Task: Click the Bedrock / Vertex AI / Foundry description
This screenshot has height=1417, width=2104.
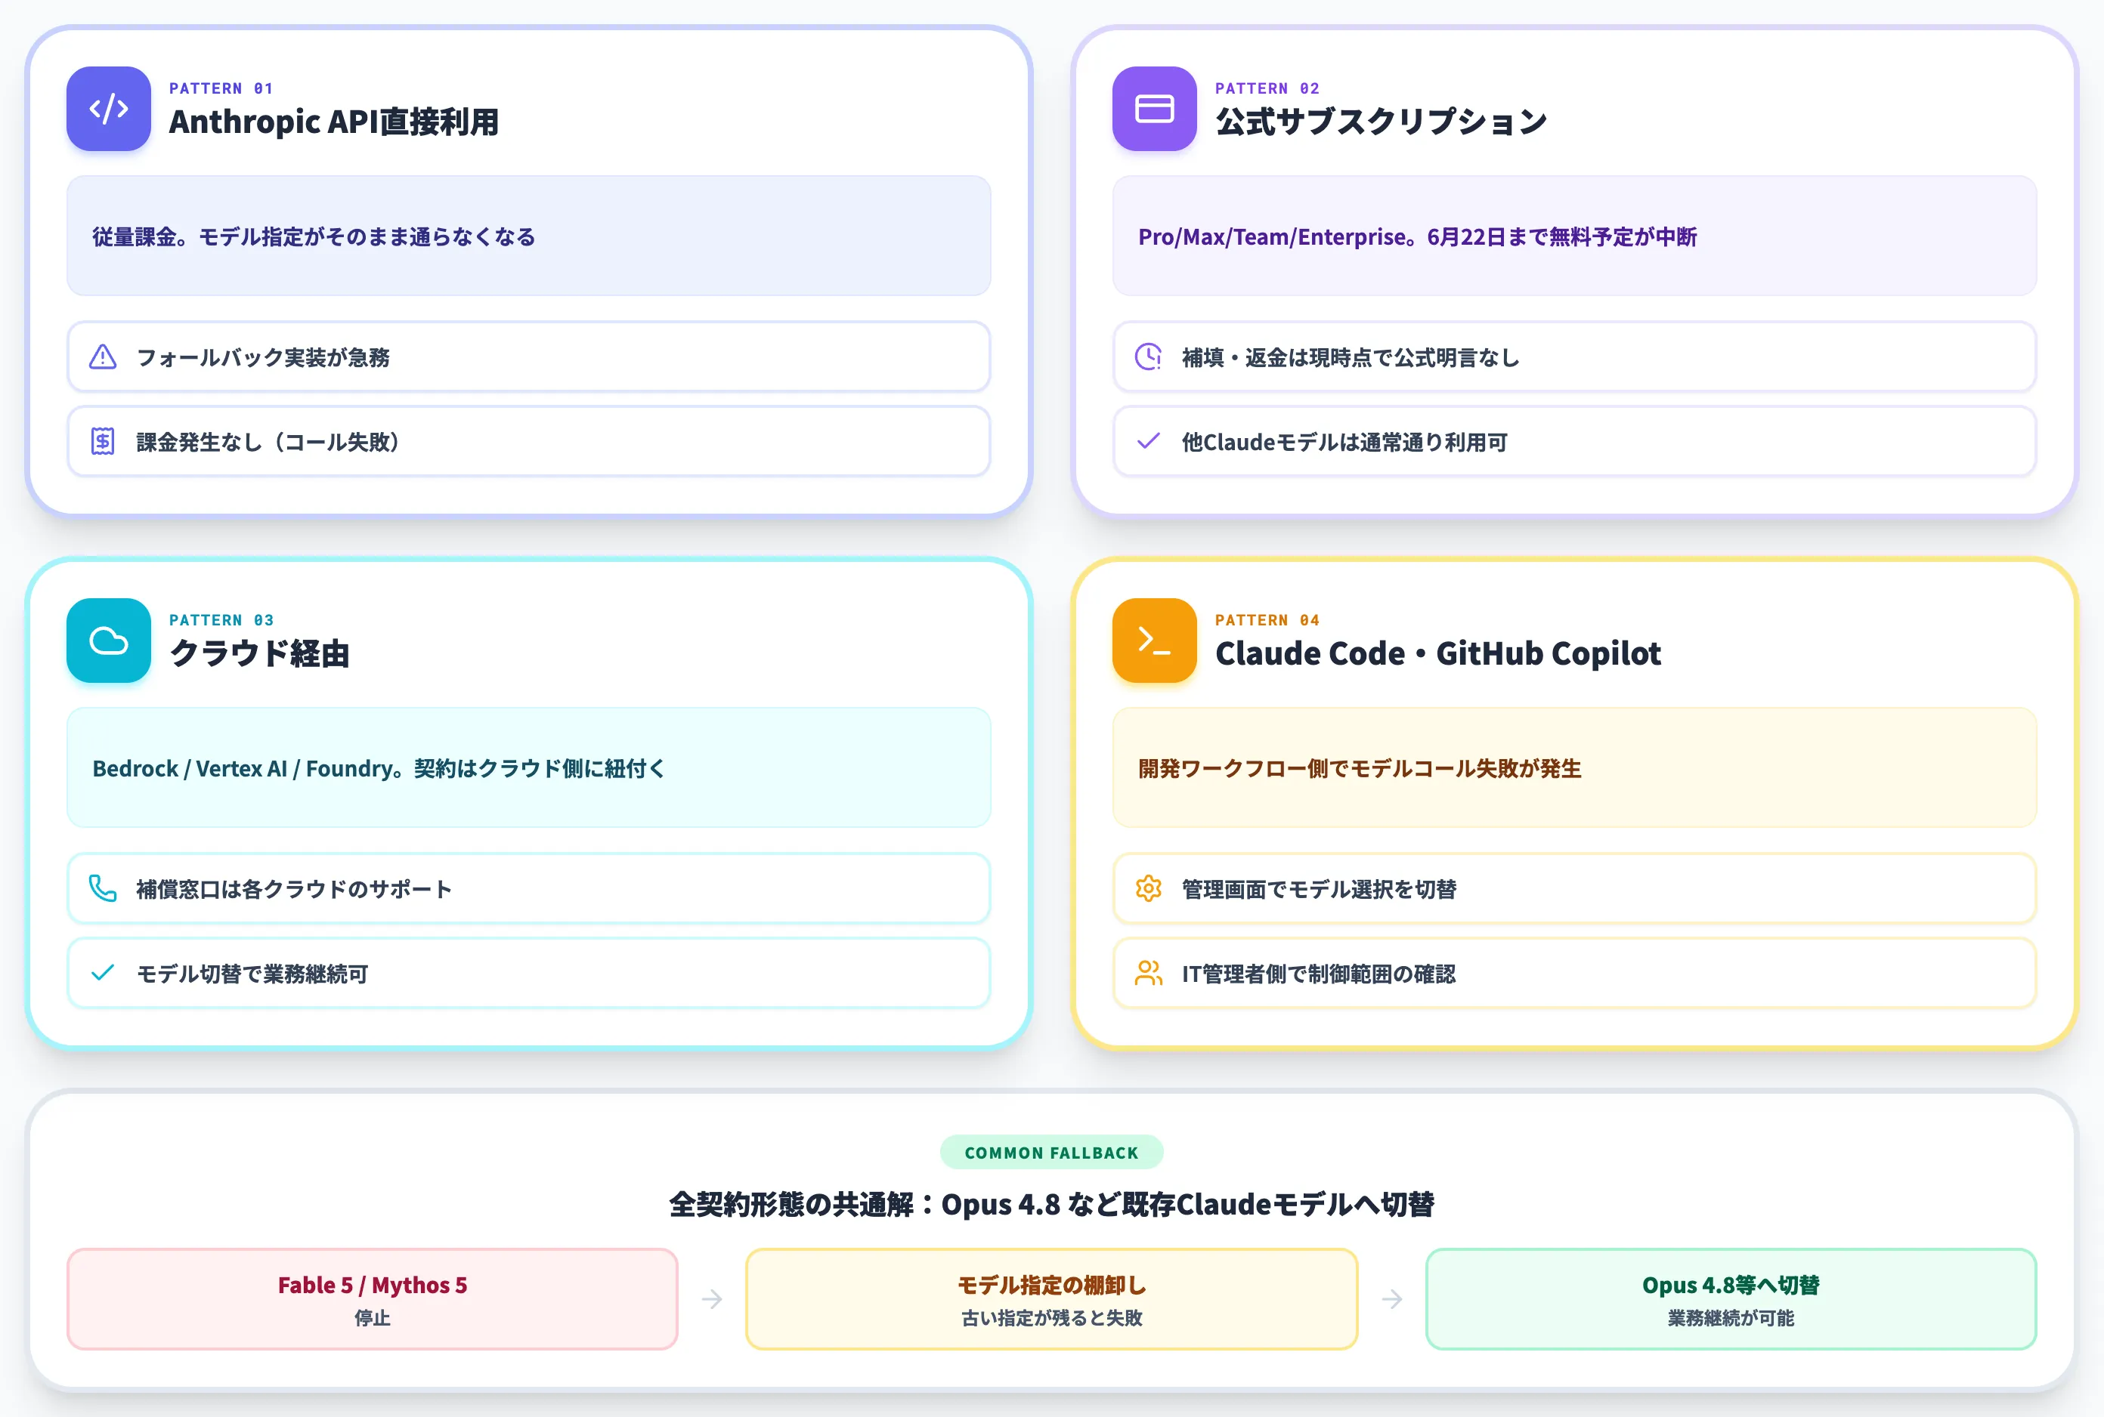Action: pos(379,768)
